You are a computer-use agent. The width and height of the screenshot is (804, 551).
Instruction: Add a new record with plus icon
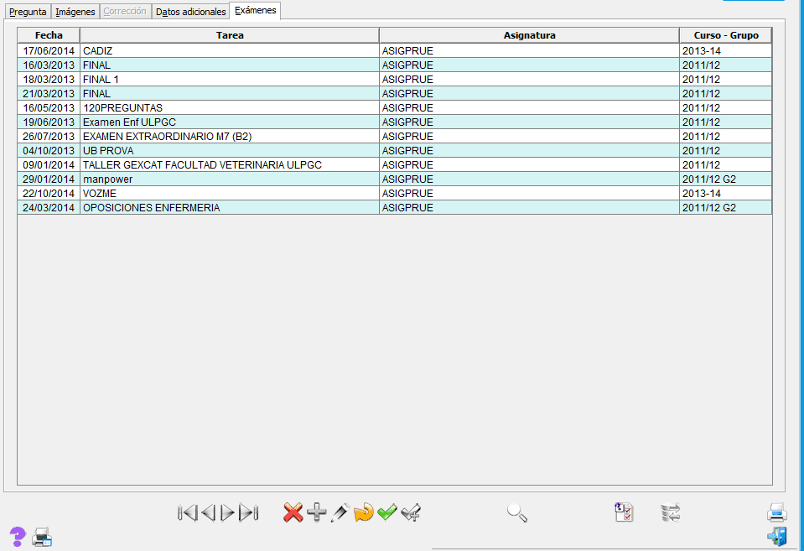[x=316, y=512]
